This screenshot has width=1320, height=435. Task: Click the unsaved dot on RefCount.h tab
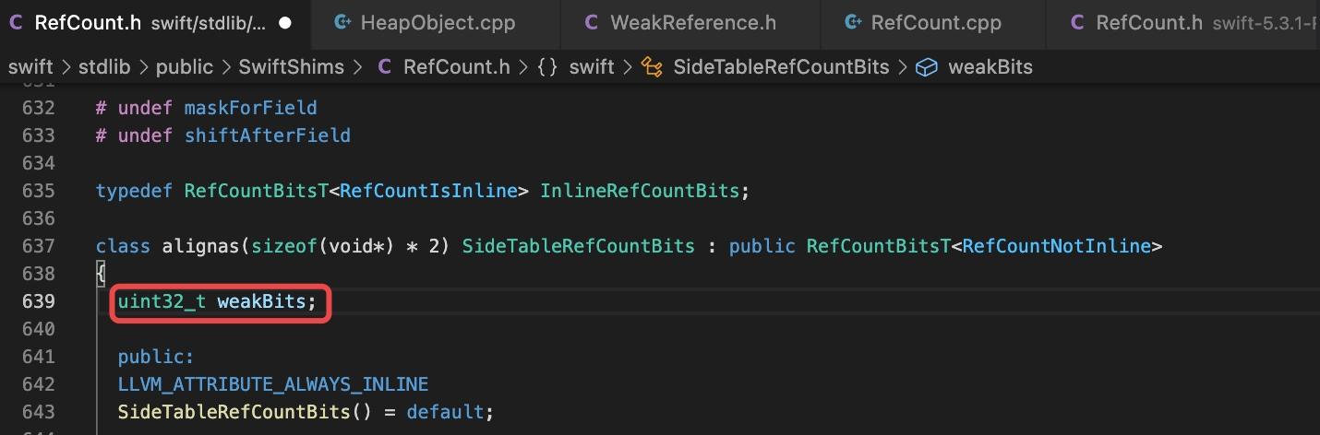(285, 23)
